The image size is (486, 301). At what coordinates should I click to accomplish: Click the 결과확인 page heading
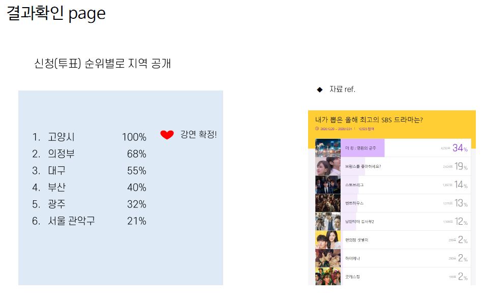tap(56, 13)
